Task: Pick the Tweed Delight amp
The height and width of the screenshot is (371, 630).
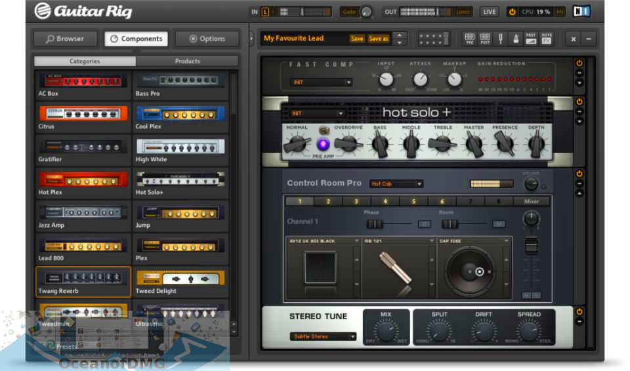Action: (x=180, y=283)
